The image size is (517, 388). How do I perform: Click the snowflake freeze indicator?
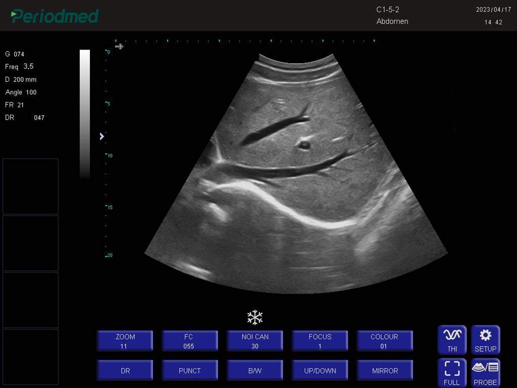(255, 317)
